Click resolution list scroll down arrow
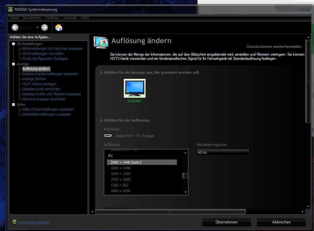This screenshot has width=314, height=231. coord(185,192)
